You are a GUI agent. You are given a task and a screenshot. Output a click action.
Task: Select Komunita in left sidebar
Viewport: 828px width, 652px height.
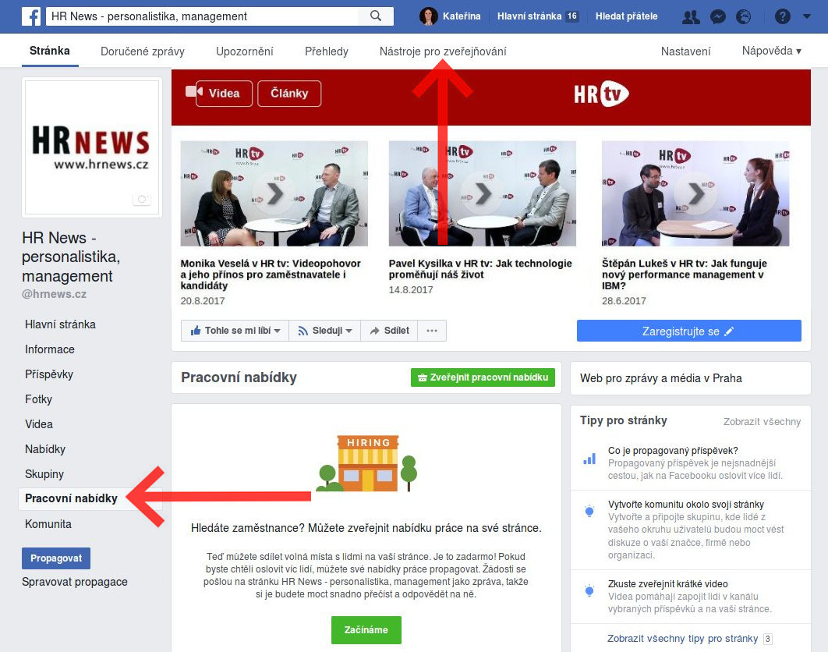tap(48, 524)
